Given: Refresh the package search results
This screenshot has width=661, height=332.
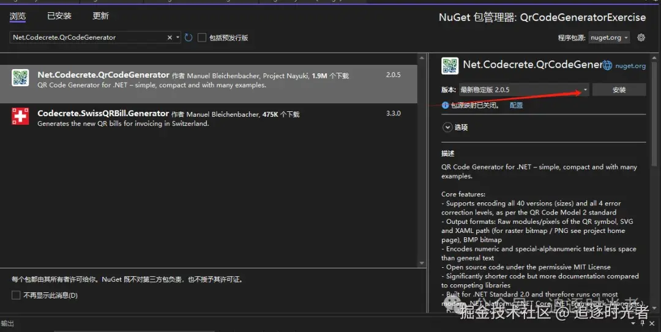Looking at the screenshot, I should click(x=189, y=37).
